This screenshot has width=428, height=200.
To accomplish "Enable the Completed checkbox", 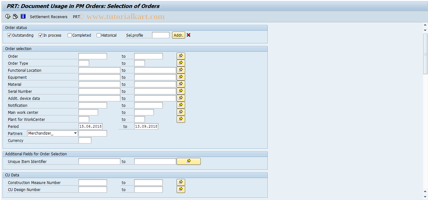I will [x=69, y=35].
